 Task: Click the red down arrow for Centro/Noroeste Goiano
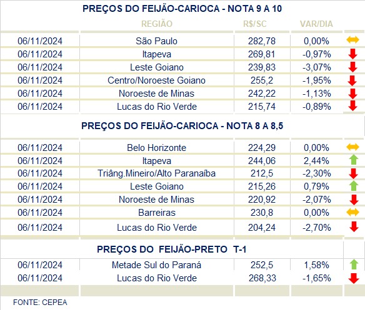pos(352,80)
